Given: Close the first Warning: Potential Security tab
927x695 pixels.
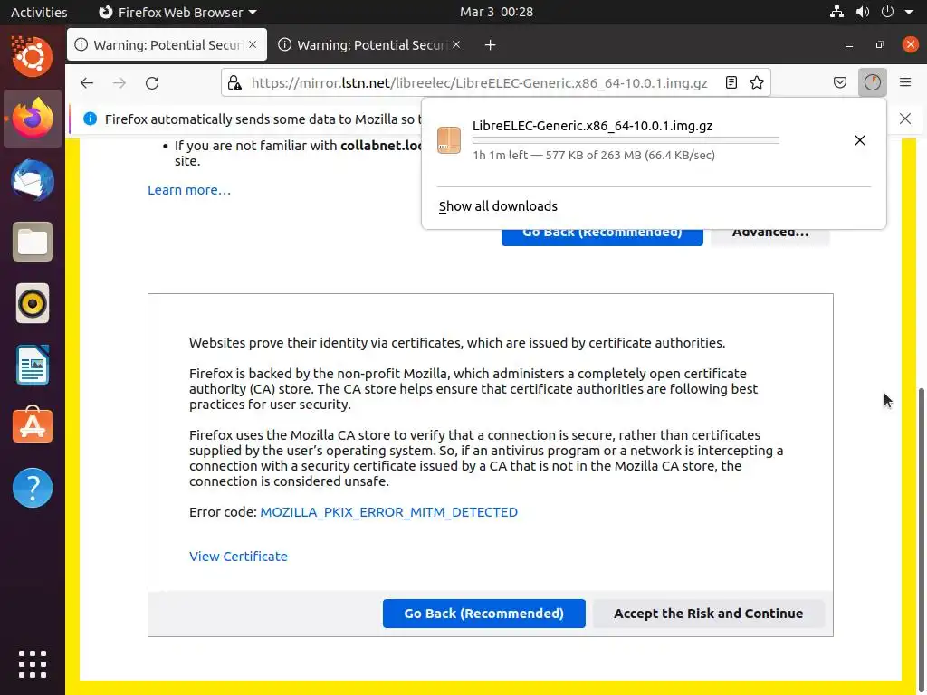Looking at the screenshot, I should (253, 45).
